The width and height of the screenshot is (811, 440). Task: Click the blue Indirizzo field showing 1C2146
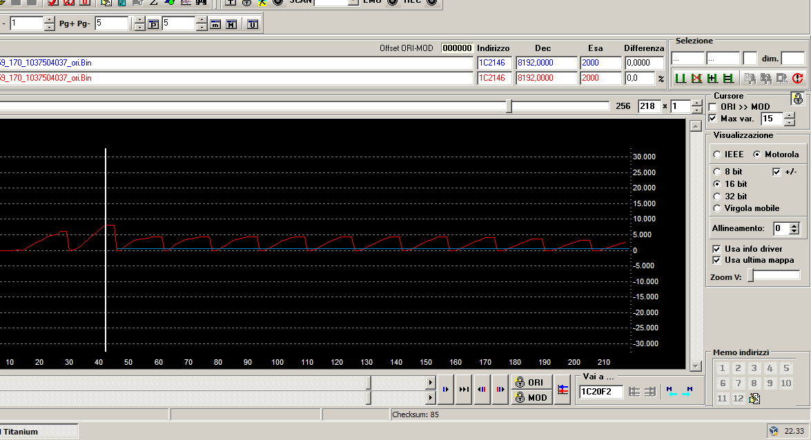click(x=494, y=63)
